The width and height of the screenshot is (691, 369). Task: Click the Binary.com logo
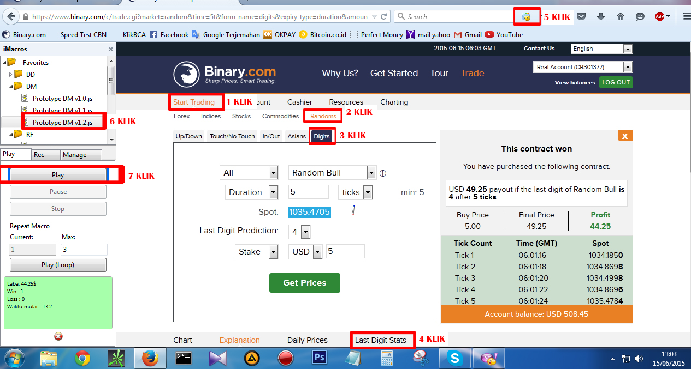tap(225, 74)
